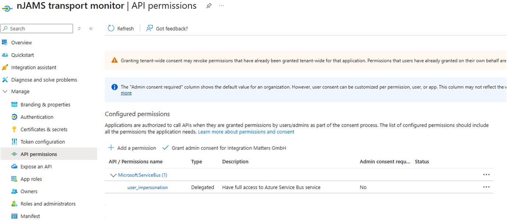Click the Manifest icon
The width and height of the screenshot is (507, 224).
14,216
